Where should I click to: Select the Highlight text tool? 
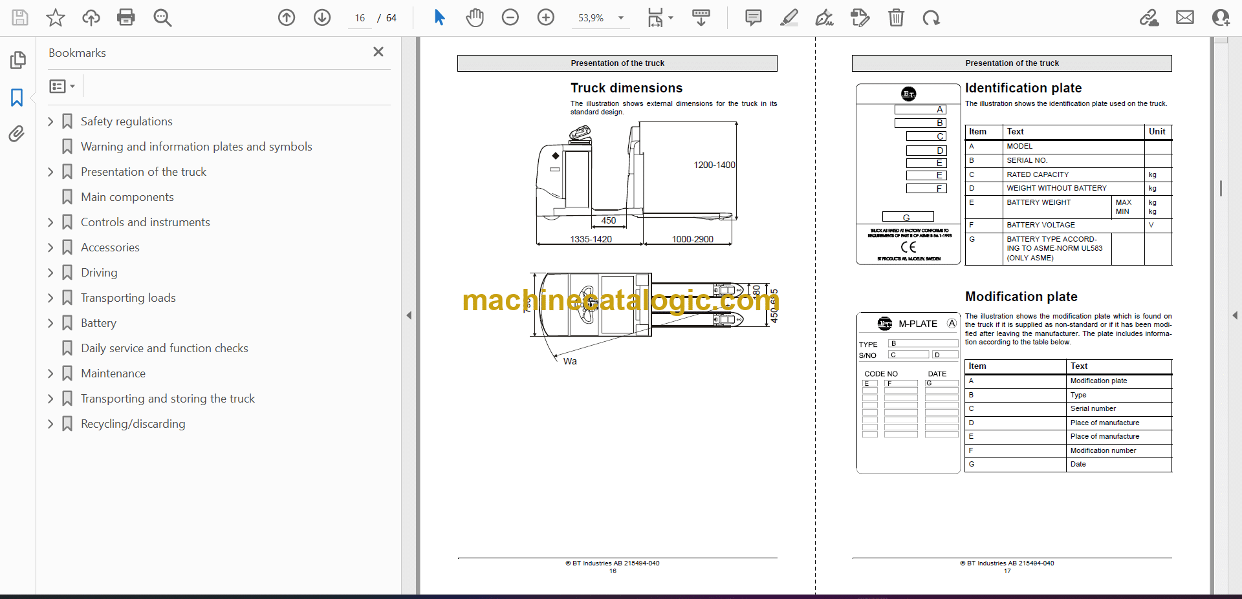coord(789,17)
